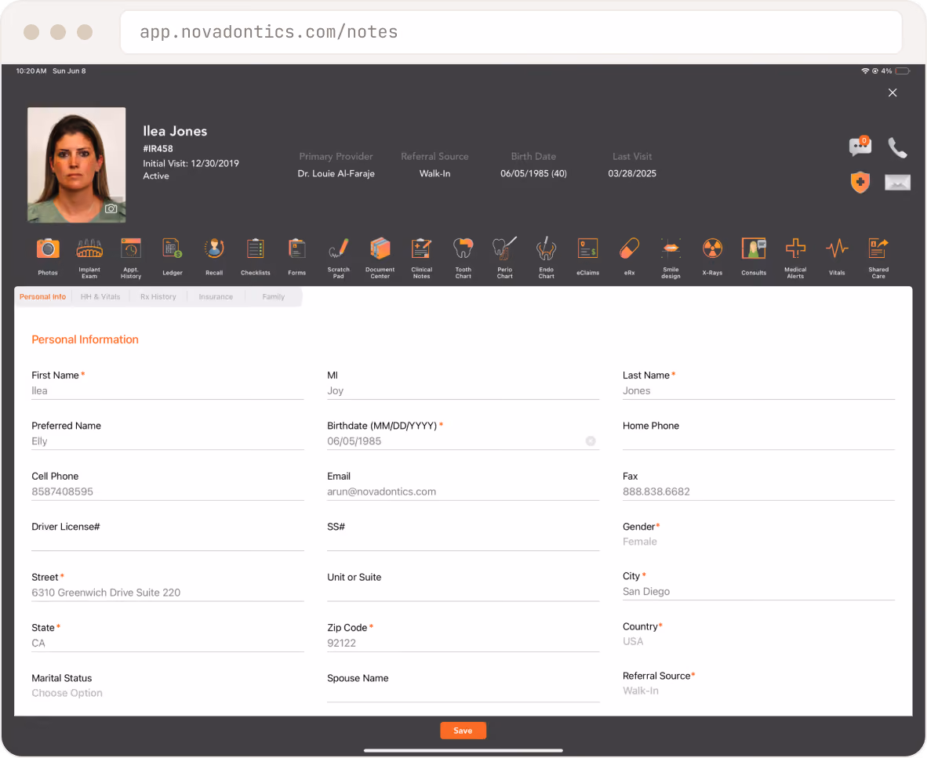927x758 pixels.
Task: Click the Spouse Name field
Action: (463, 694)
